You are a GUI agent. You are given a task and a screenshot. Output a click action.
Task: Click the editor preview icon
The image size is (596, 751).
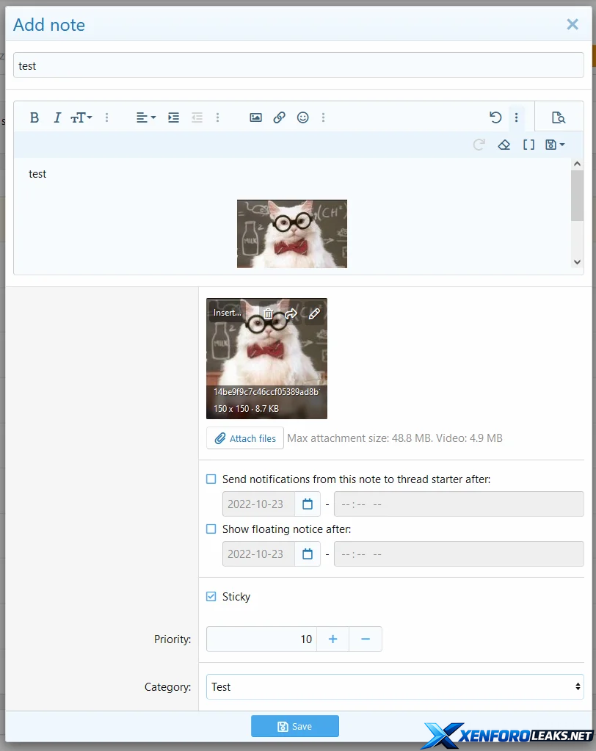(559, 117)
